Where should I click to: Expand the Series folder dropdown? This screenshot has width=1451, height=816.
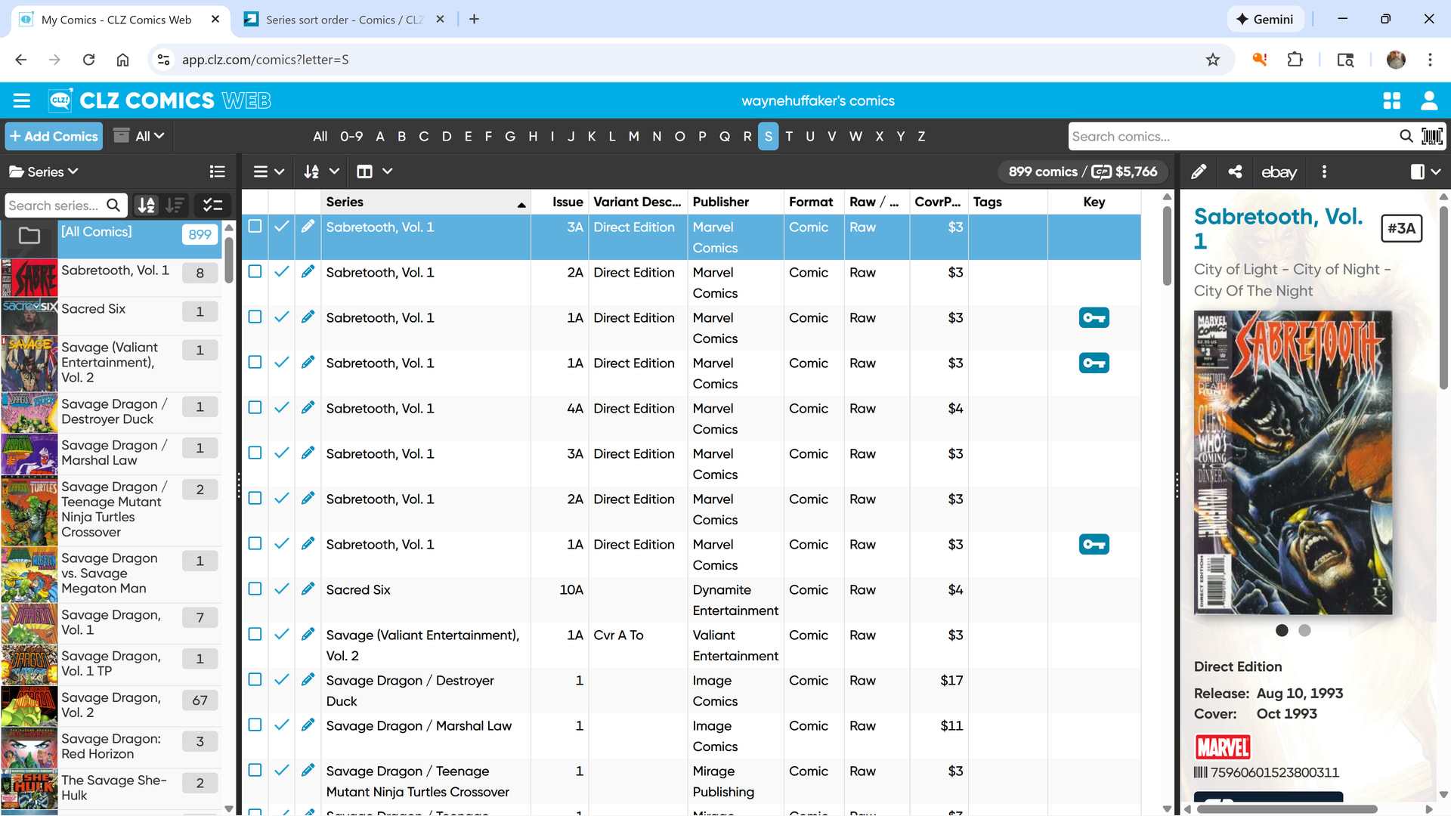click(44, 172)
